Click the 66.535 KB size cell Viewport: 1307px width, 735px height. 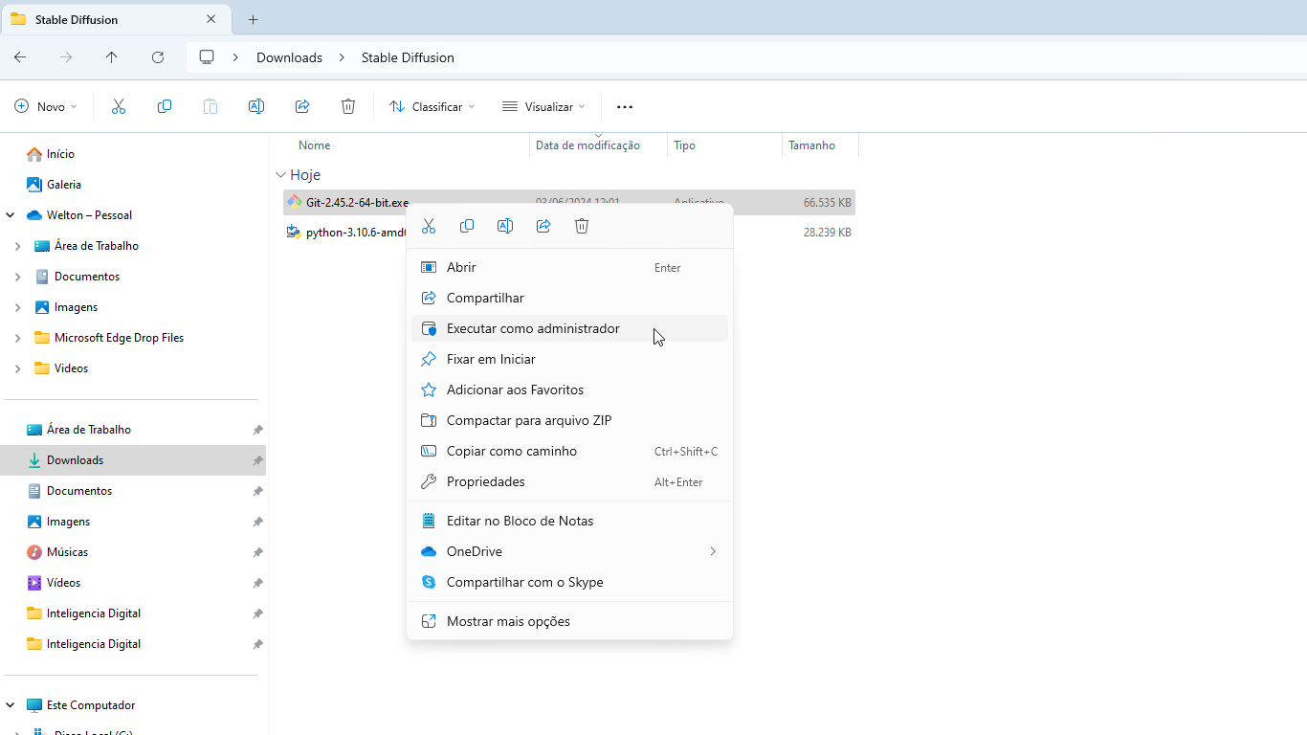coord(828,202)
